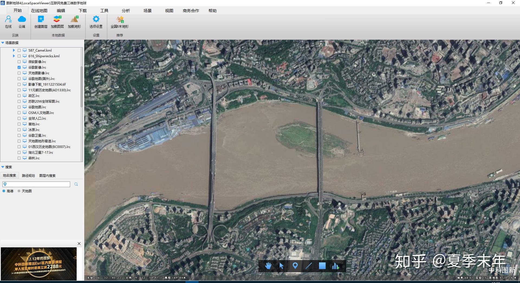Click the 在线 user icon
The image size is (520, 283).
pos(8,19)
